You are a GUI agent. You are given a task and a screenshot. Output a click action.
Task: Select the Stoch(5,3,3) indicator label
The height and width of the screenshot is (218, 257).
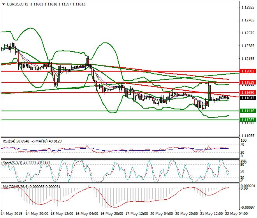click(12, 163)
